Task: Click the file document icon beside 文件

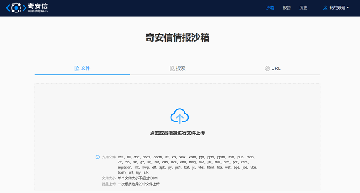Action: pos(77,69)
